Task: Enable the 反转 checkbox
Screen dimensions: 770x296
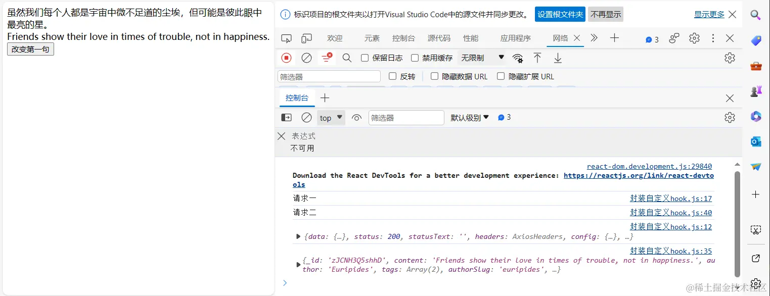Action: point(392,76)
